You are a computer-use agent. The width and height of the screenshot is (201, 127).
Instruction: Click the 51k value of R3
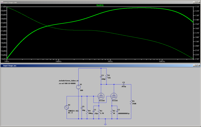coord(109,78)
